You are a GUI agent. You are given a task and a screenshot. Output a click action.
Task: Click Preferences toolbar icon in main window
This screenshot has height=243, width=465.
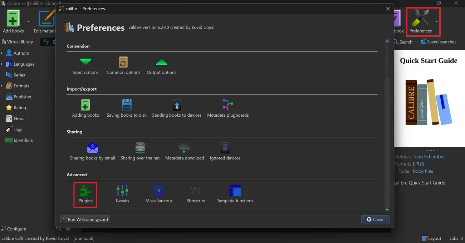click(420, 21)
